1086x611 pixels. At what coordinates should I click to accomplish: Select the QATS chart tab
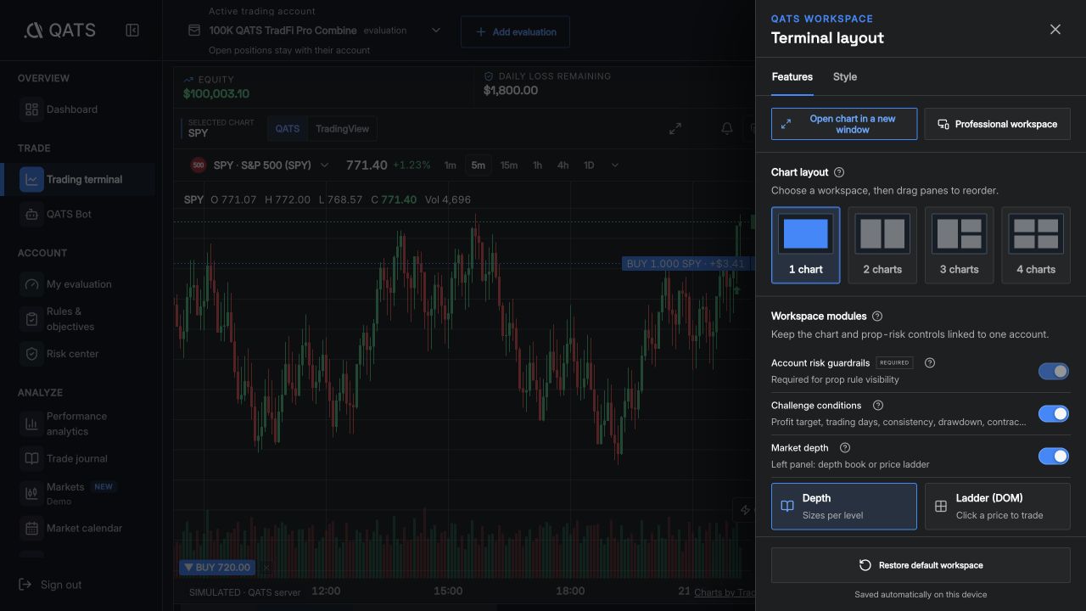(x=288, y=129)
